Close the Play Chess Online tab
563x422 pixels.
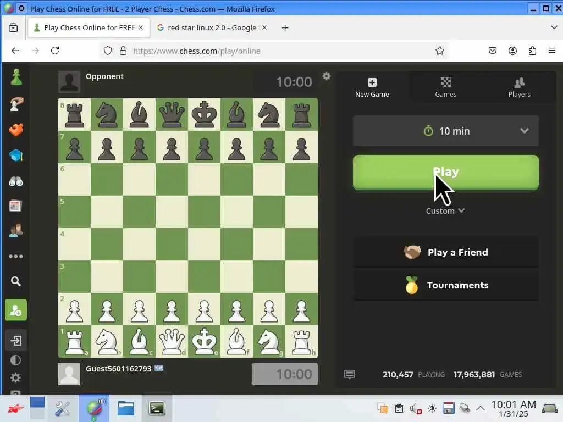141,27
